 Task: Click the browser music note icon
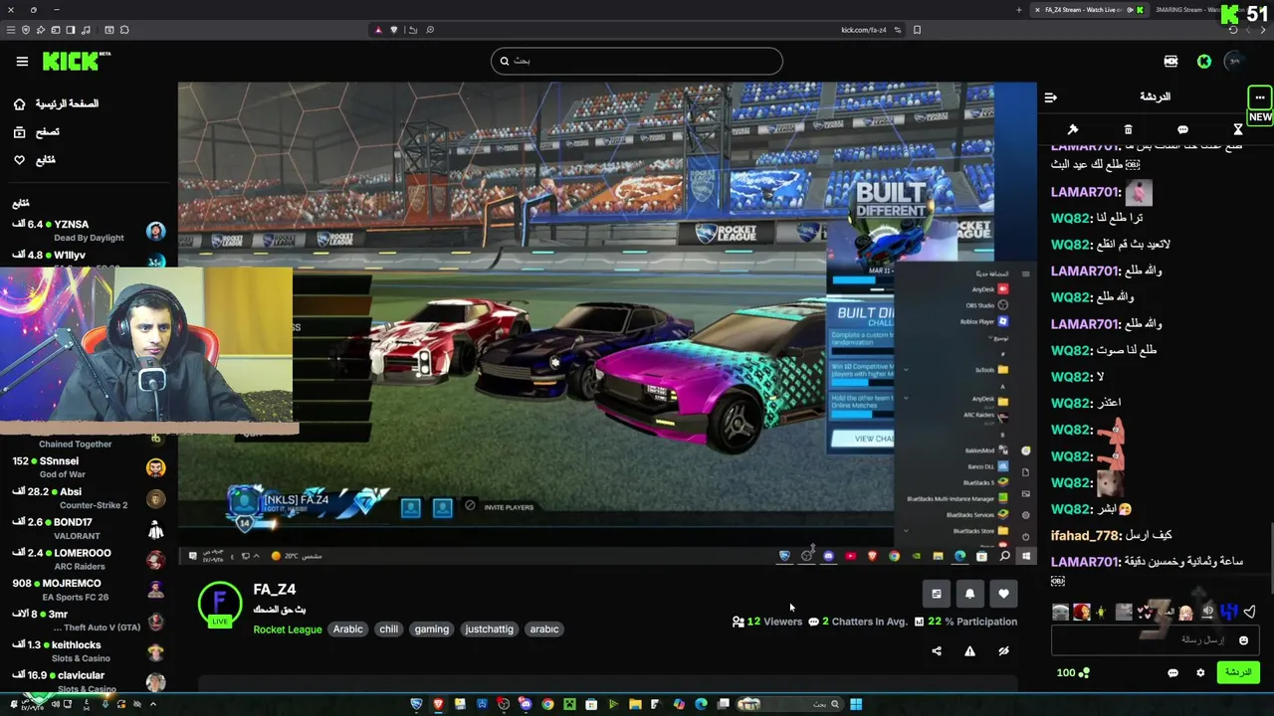point(85,30)
